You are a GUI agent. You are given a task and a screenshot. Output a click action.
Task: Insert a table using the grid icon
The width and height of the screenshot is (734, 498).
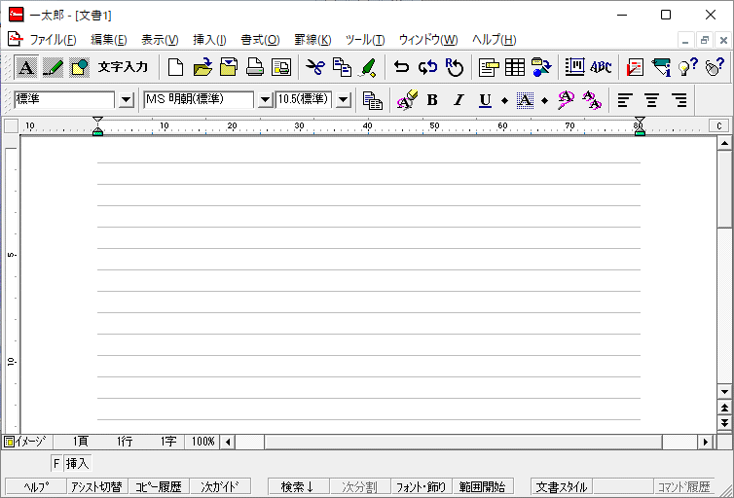515,67
